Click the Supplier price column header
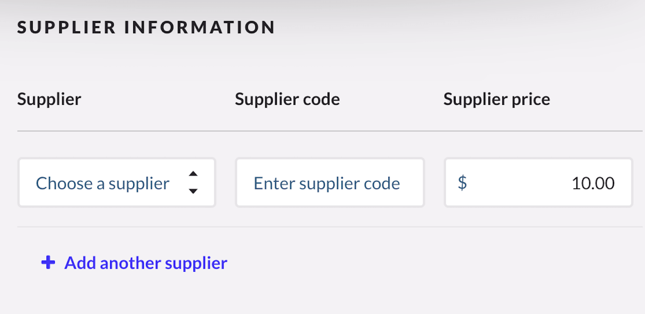The width and height of the screenshot is (645, 314). [497, 99]
